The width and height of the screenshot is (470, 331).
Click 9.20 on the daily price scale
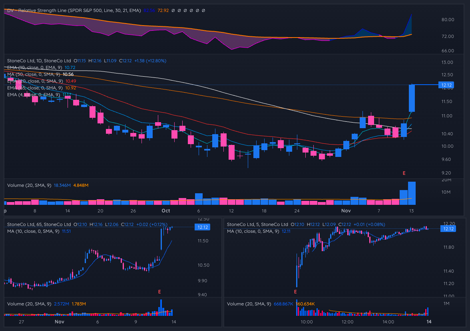[x=446, y=173]
